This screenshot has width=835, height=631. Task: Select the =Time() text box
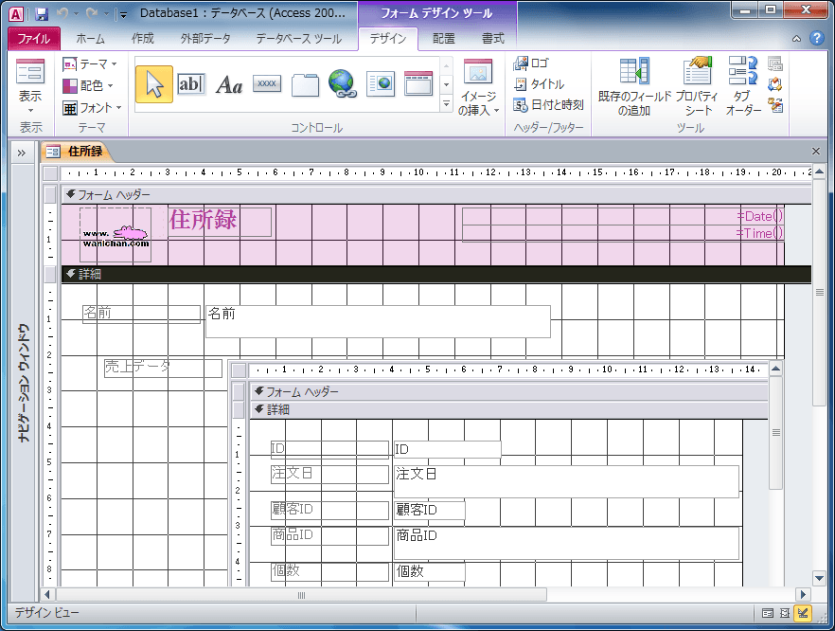tap(623, 233)
